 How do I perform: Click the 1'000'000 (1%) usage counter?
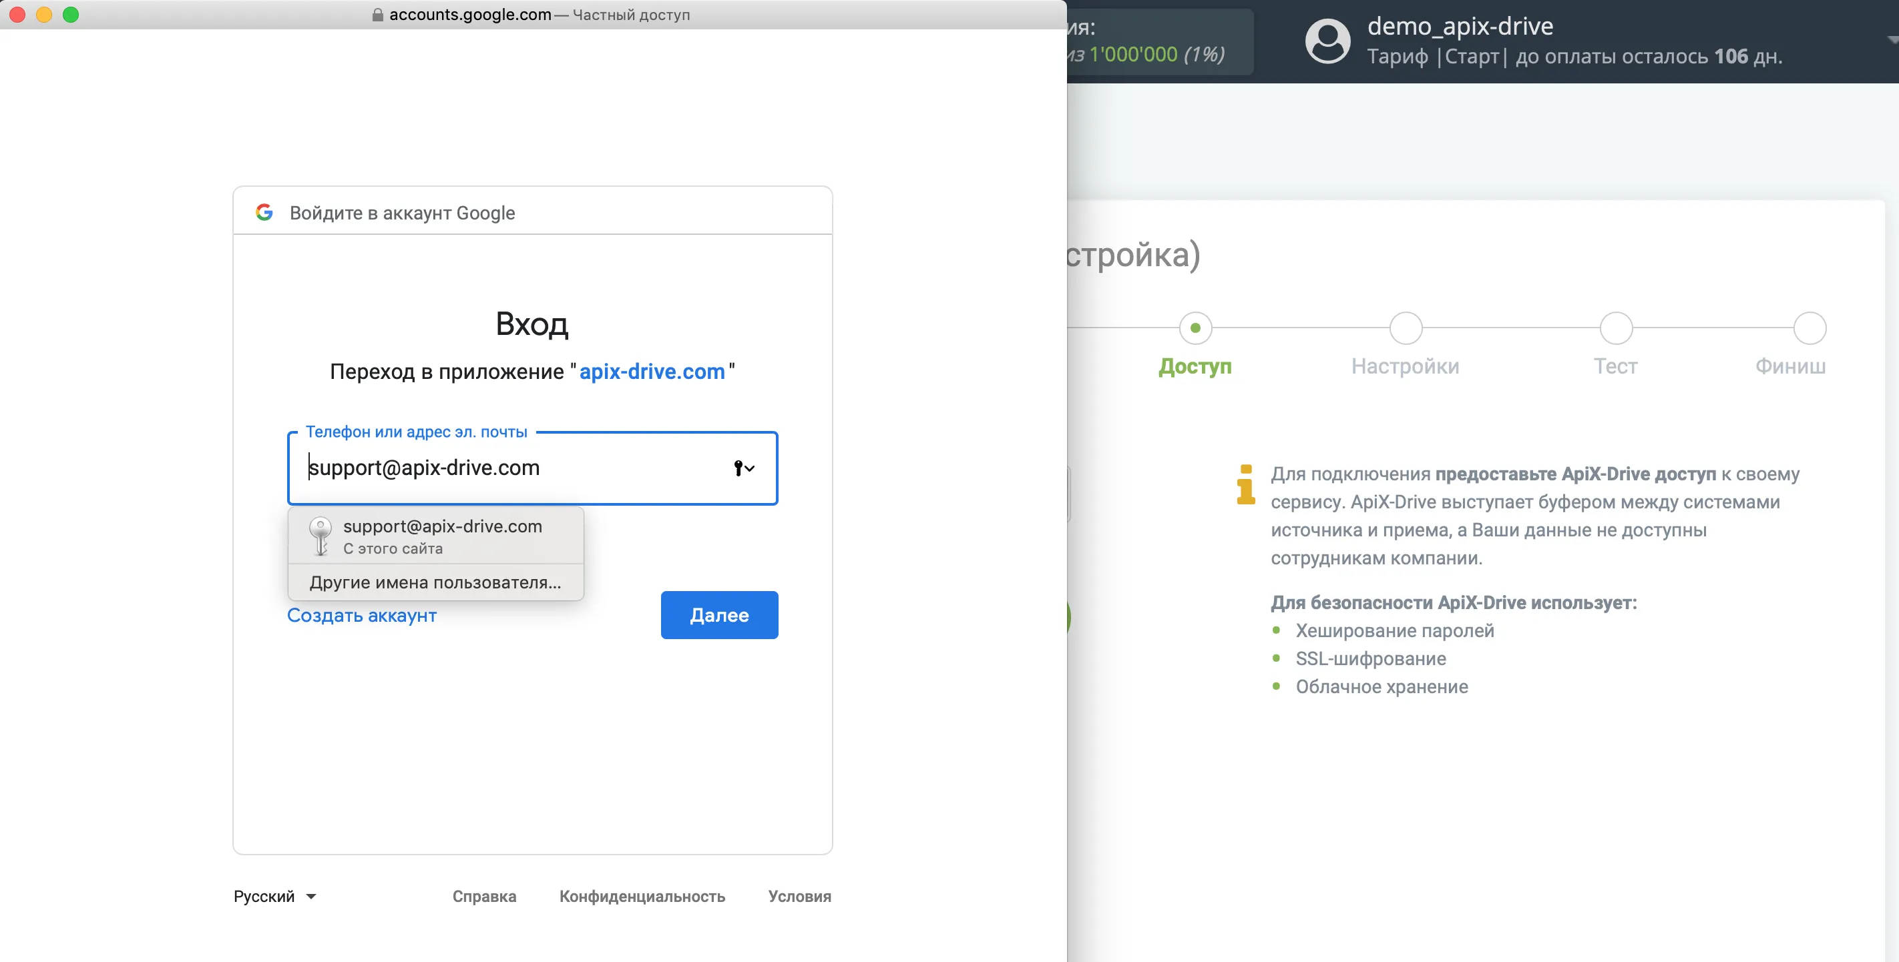coord(1156,54)
